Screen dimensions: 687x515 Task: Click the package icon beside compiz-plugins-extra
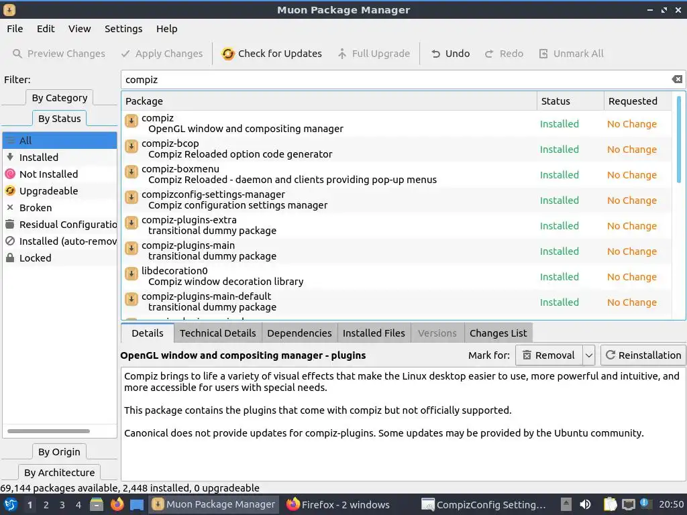(131, 223)
